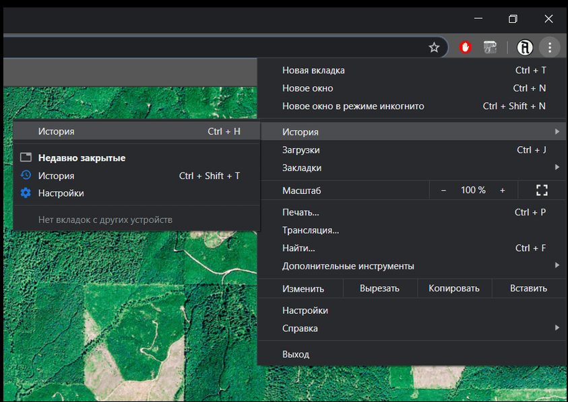Expand the Справка submenu arrow

(x=557, y=328)
